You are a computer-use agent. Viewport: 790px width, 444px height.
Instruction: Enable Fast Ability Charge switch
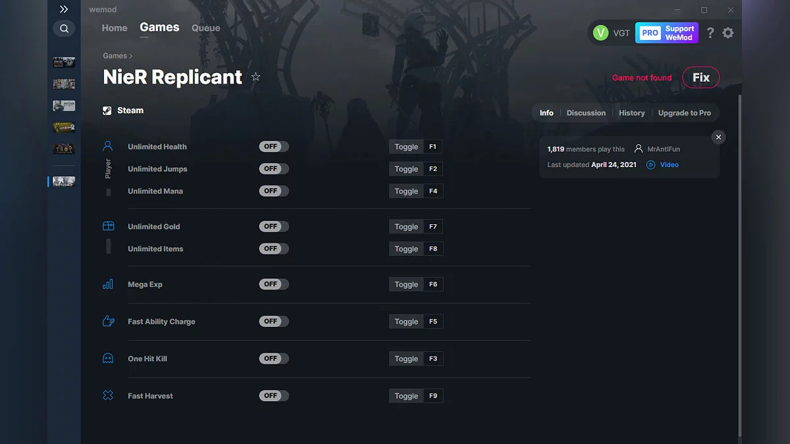pos(274,321)
